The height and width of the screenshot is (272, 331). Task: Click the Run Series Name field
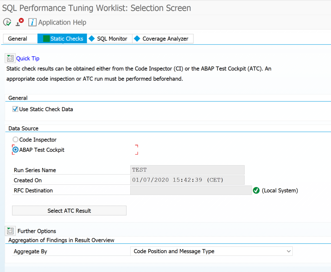187,170
